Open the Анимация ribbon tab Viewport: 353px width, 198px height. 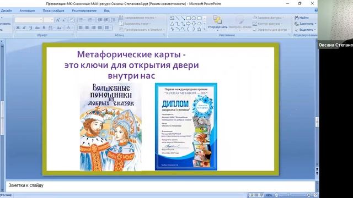pos(27,10)
